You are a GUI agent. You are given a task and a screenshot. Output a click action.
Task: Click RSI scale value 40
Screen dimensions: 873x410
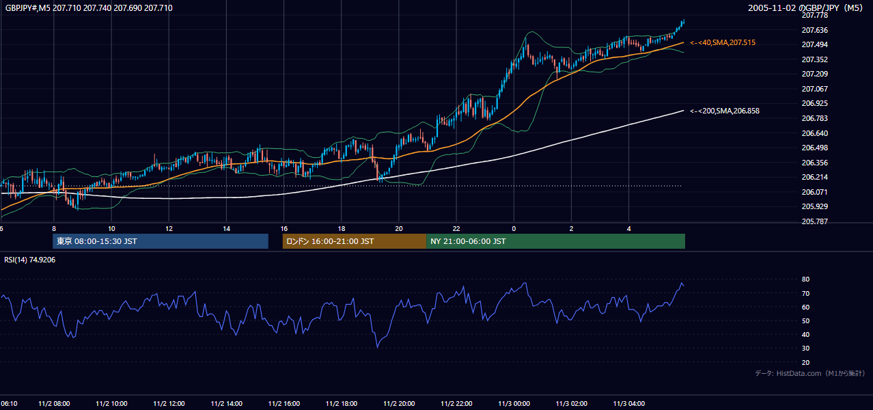pyautogui.click(x=806, y=335)
